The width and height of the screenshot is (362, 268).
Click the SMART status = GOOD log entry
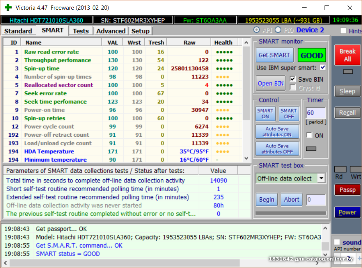click(x=68, y=254)
